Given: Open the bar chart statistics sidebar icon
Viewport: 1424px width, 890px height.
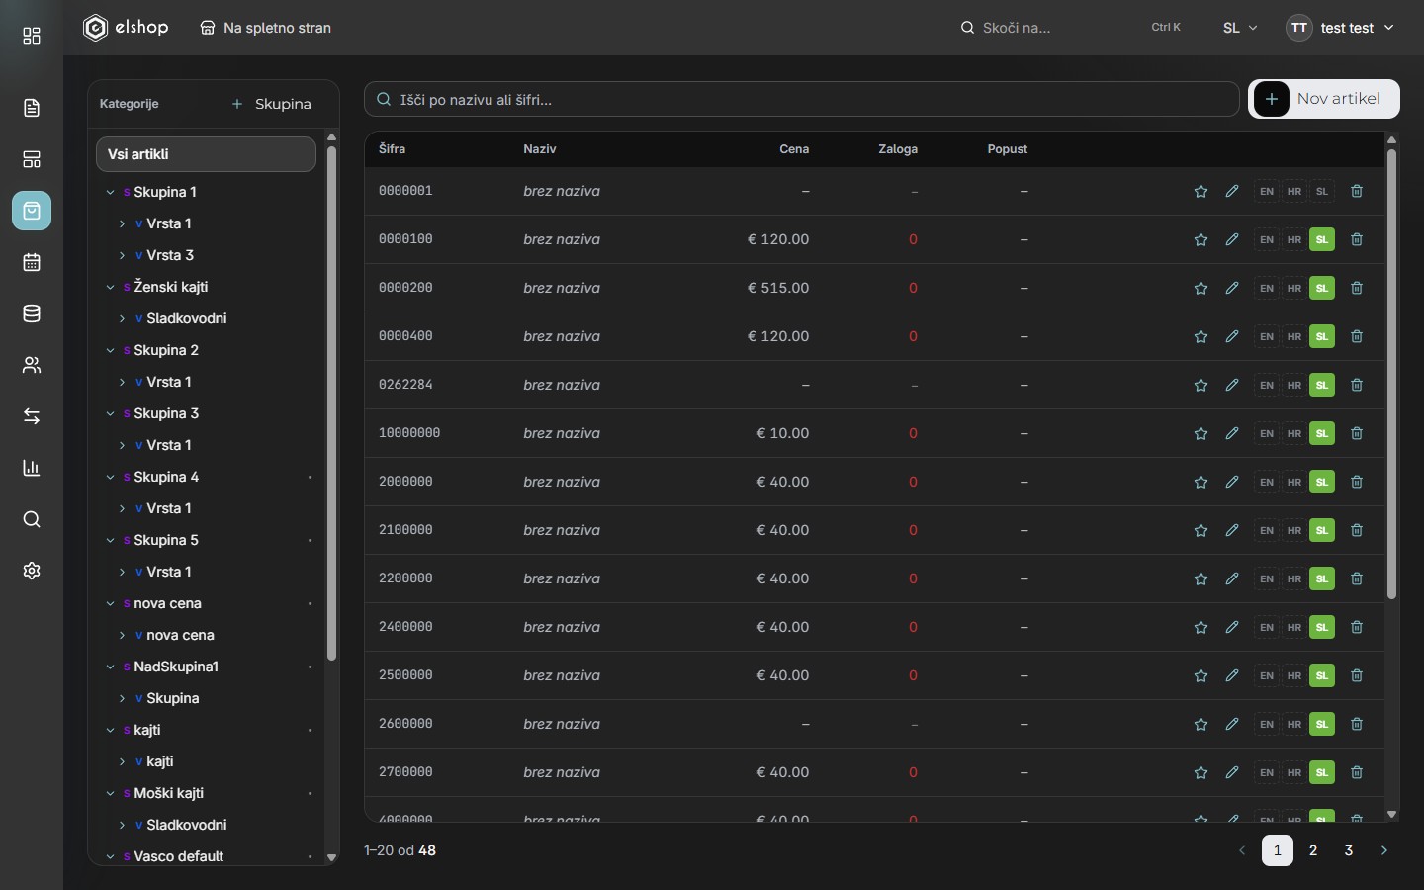Looking at the screenshot, I should click(x=32, y=468).
